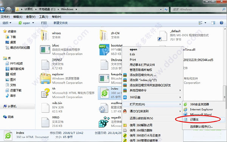Click the change view icon
This screenshot has width=227, height=142.
201,23
